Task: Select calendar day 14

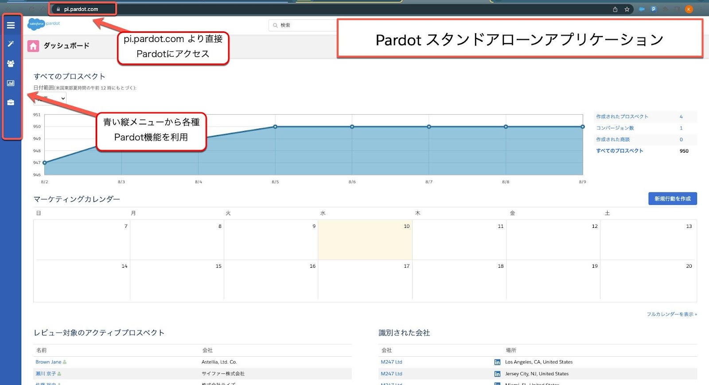Action: point(82,280)
